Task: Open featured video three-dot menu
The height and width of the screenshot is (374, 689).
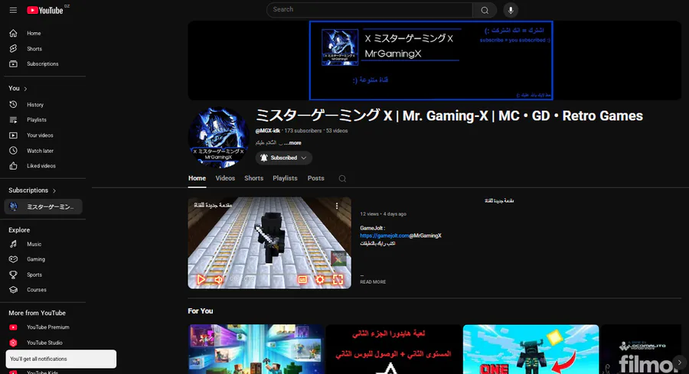Action: pos(337,206)
